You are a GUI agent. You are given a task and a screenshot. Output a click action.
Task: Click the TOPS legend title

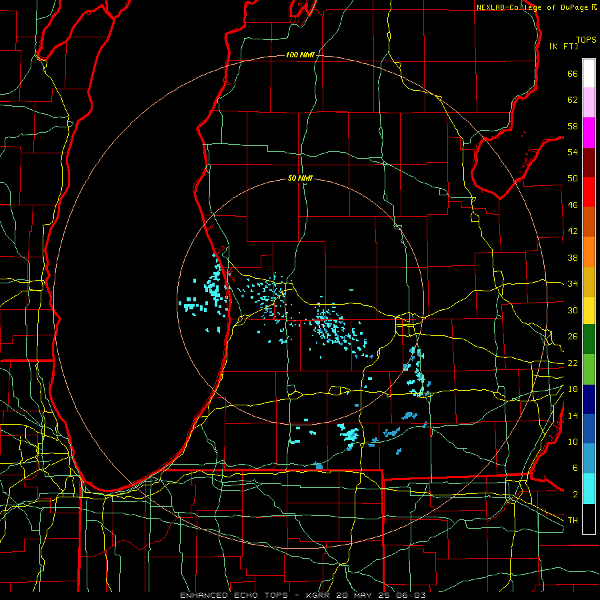(x=586, y=40)
